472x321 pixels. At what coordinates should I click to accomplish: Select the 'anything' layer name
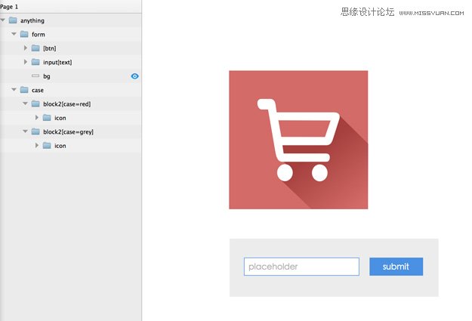32,20
